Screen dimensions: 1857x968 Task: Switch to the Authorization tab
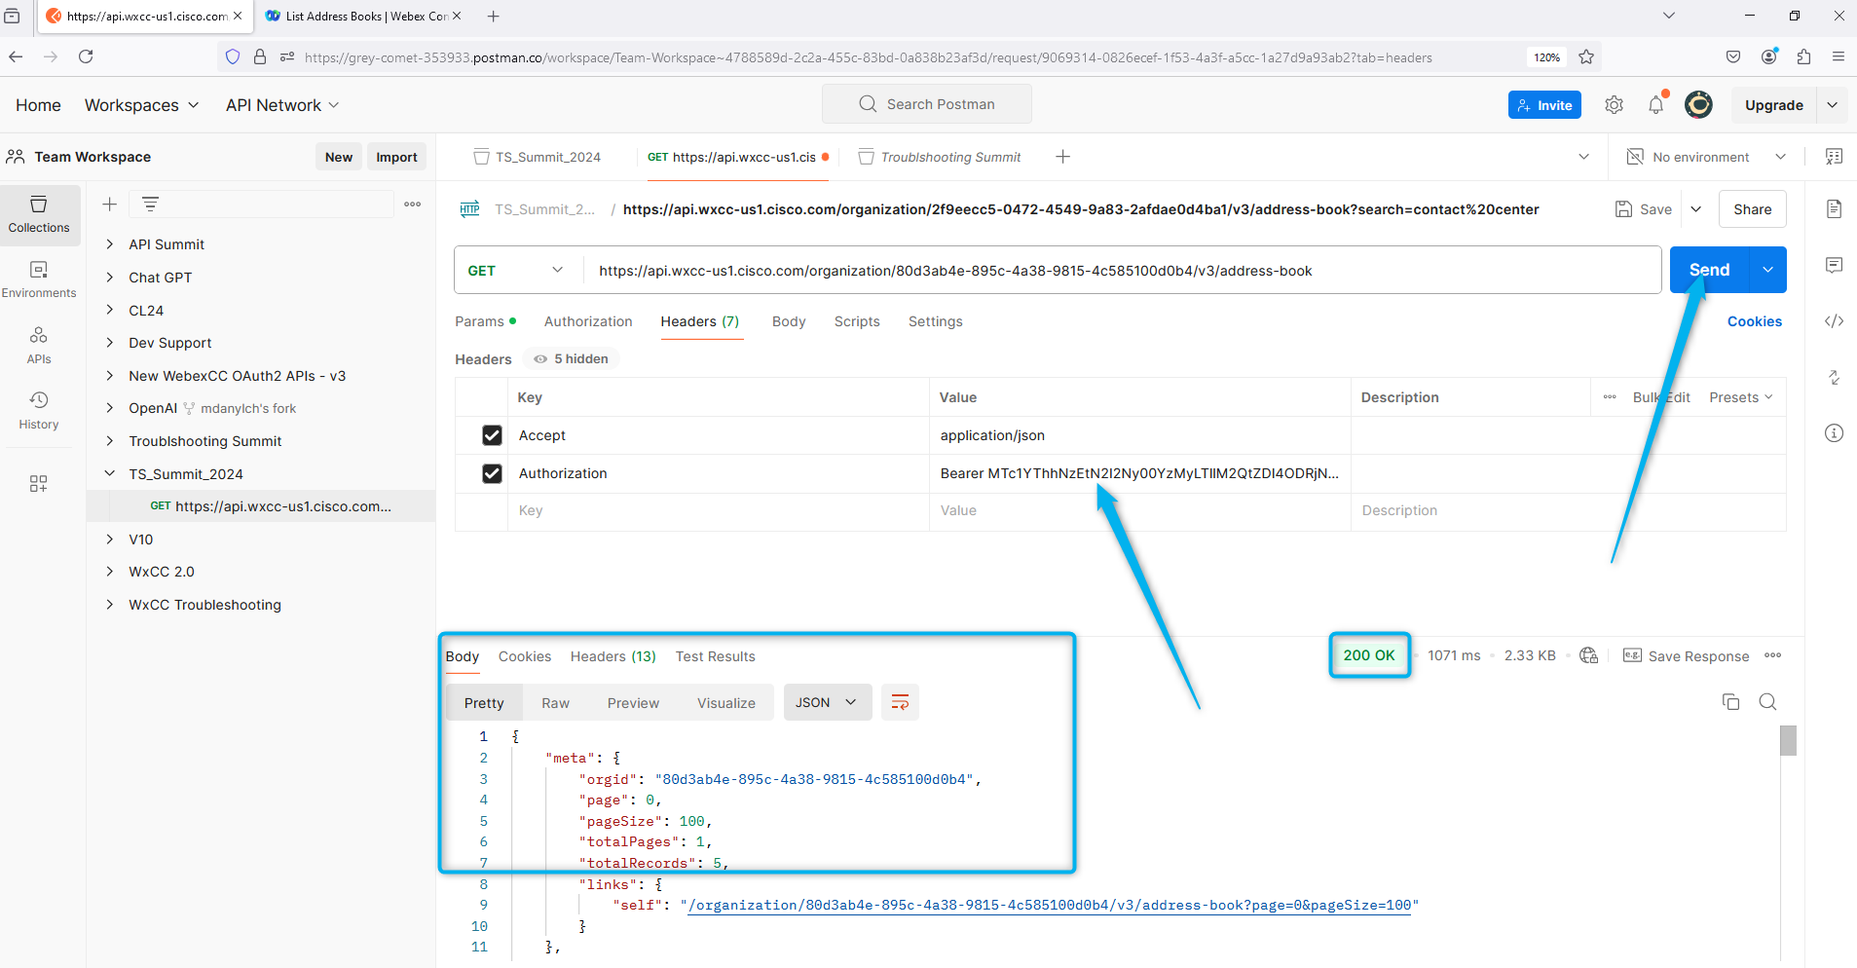pos(588,321)
